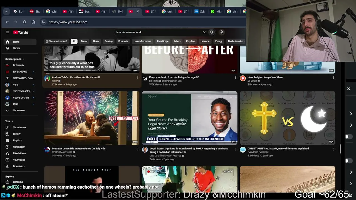
Task: Go back with the browser back arrow
Action: [7, 22]
